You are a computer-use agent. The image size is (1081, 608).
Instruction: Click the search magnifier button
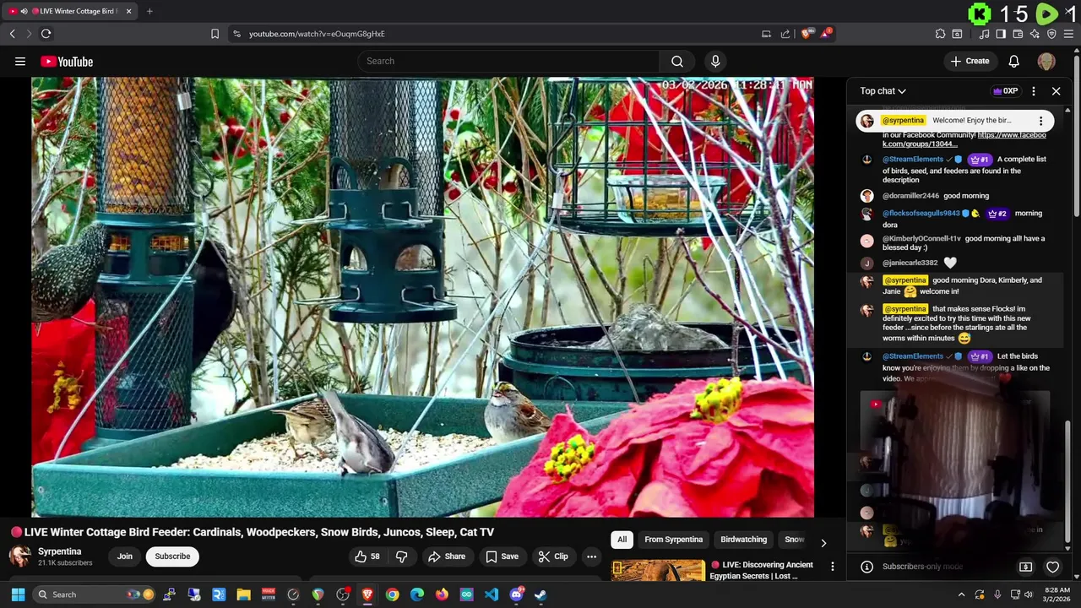click(677, 61)
